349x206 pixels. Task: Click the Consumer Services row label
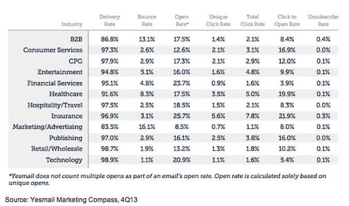click(x=53, y=50)
